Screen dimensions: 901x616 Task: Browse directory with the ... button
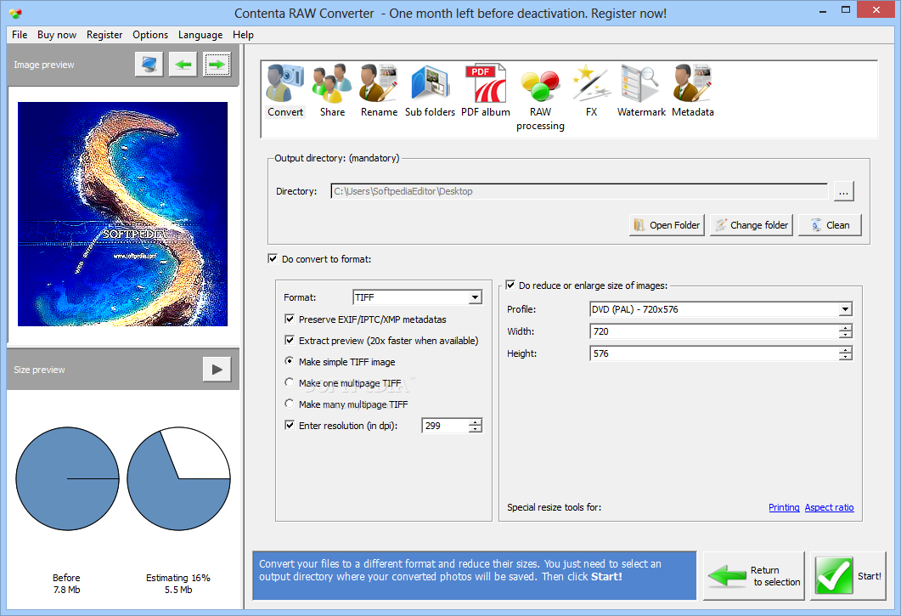843,191
